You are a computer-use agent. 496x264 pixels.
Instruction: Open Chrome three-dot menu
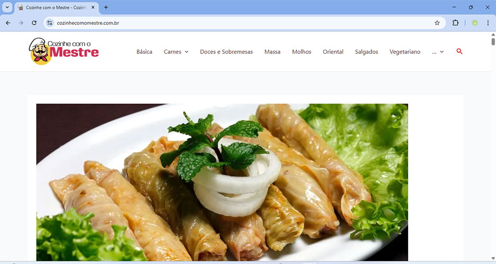488,23
